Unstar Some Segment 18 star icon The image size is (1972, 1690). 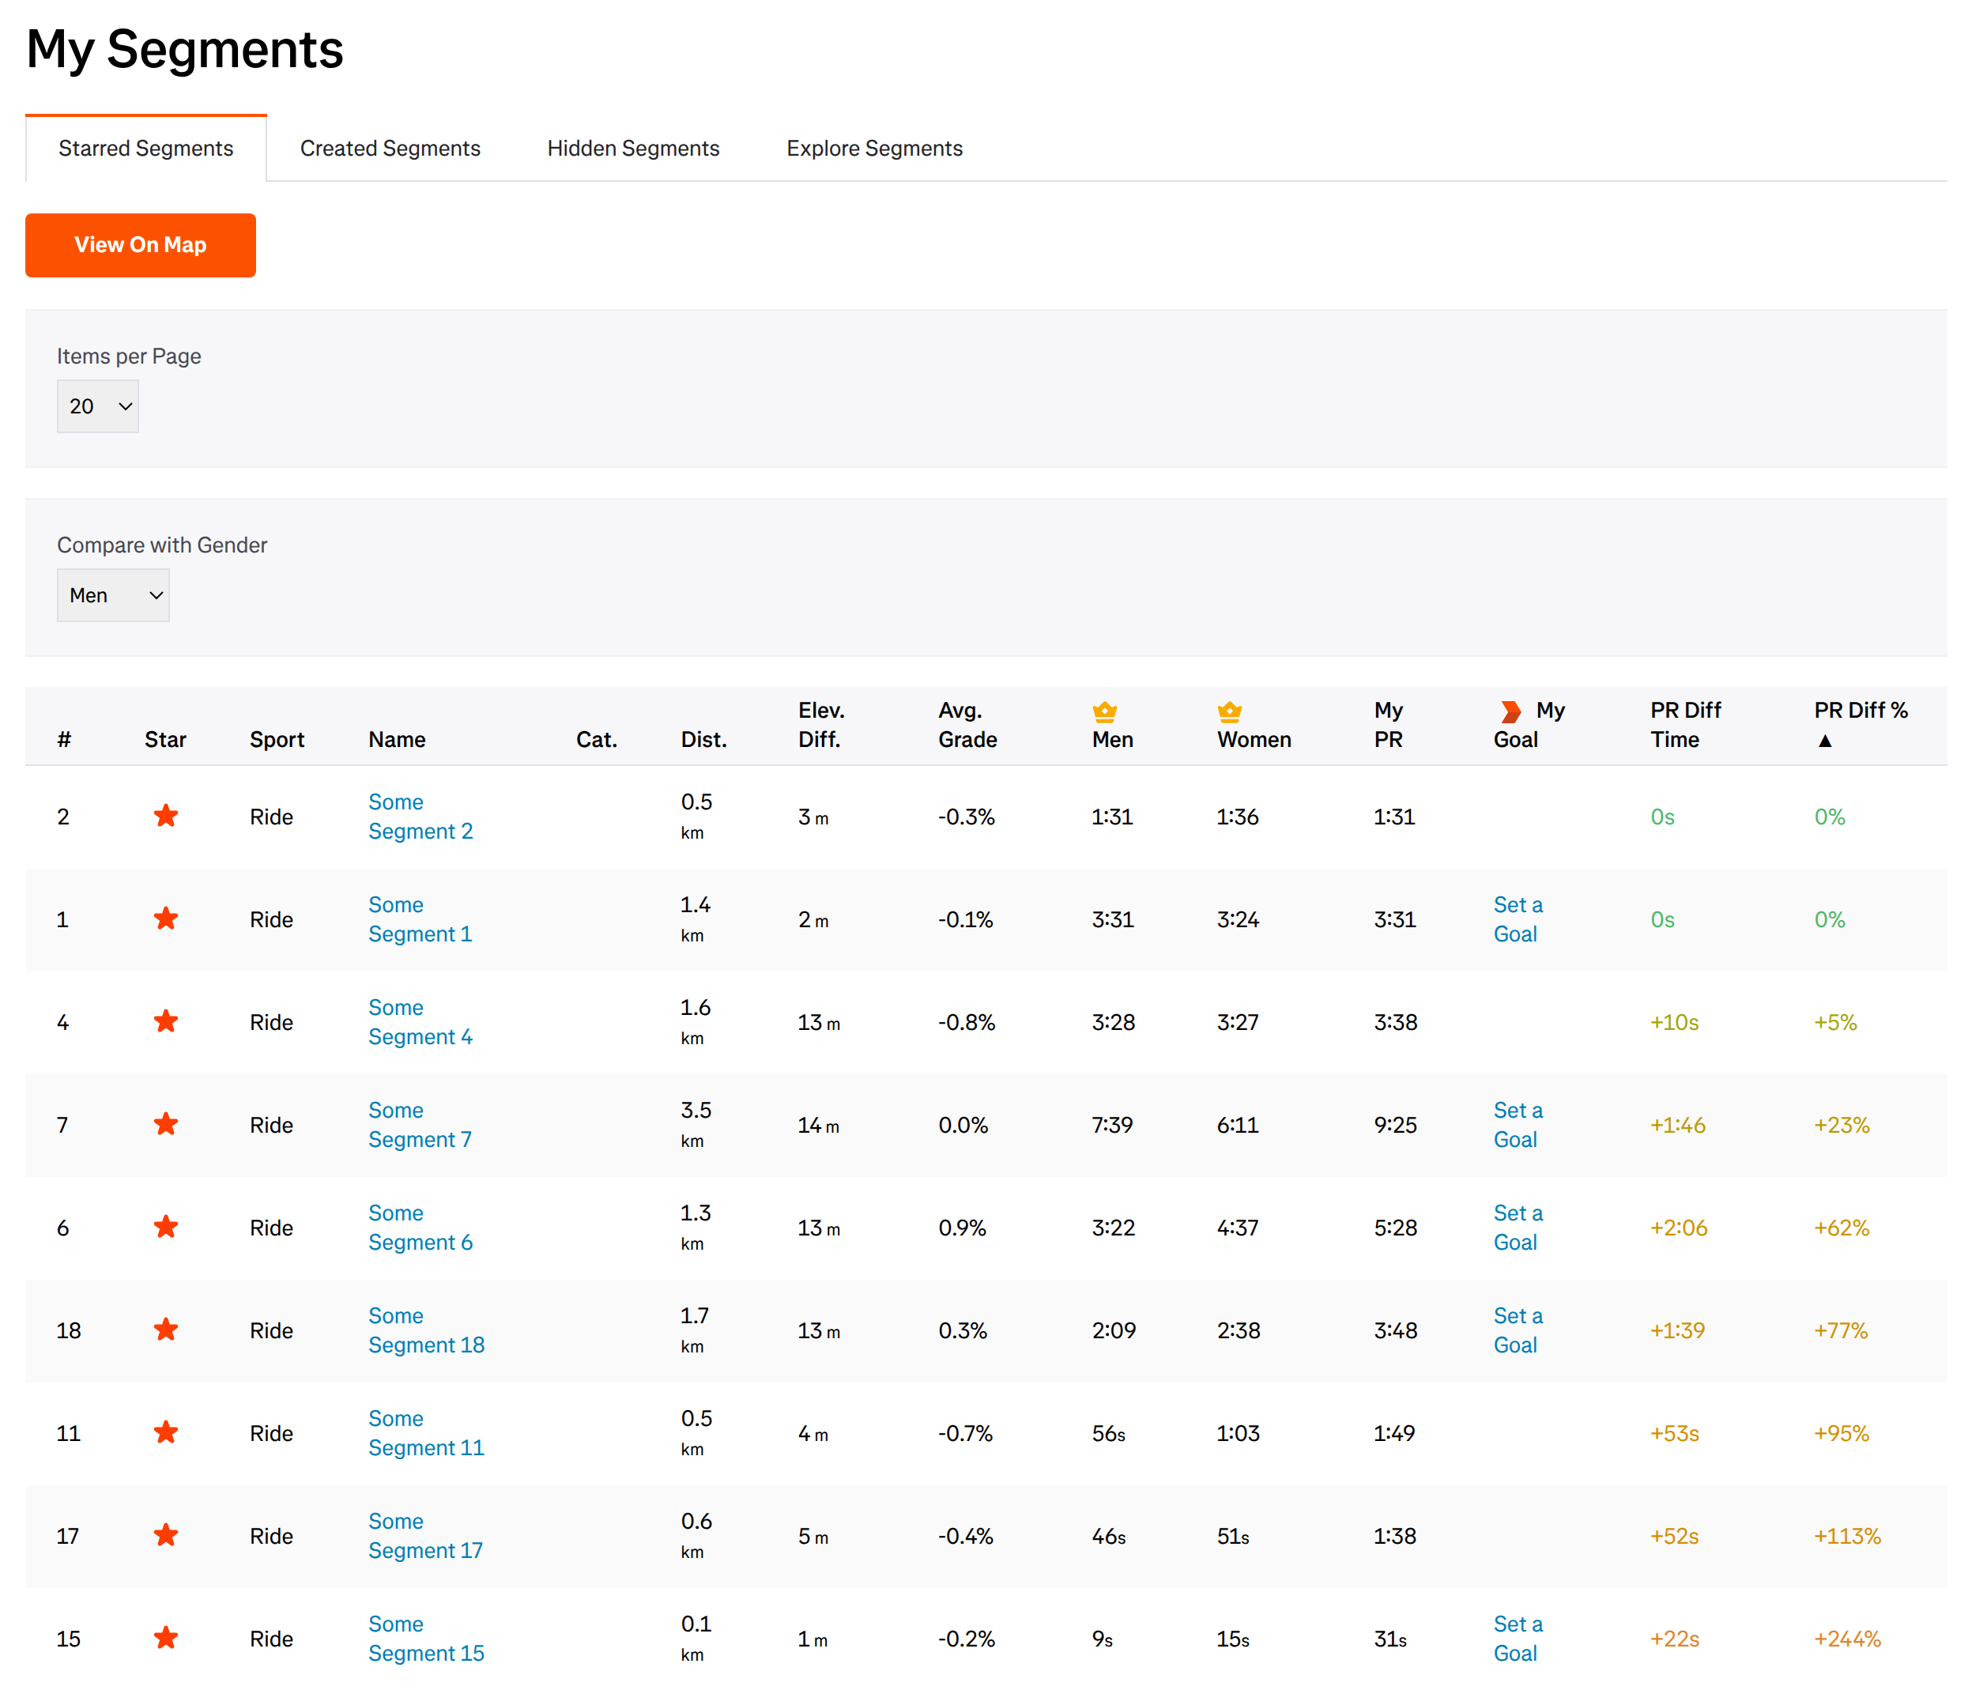166,1330
